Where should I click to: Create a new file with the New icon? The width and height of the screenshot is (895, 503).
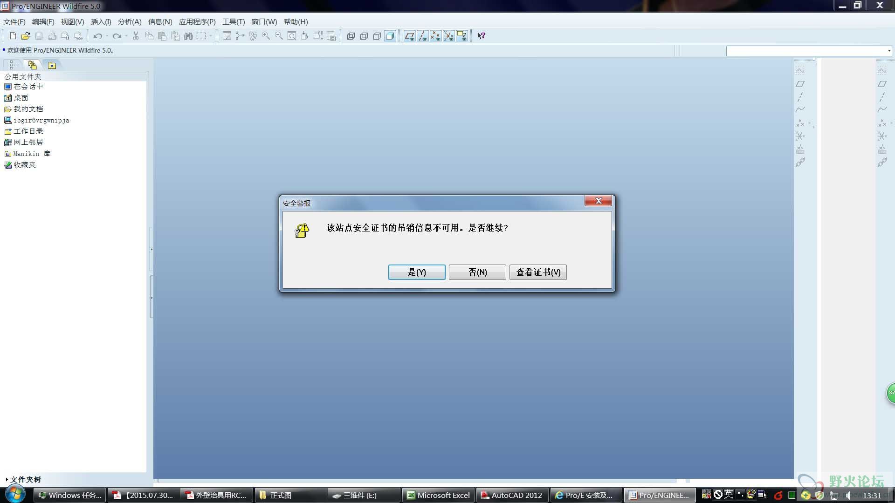[x=13, y=36]
